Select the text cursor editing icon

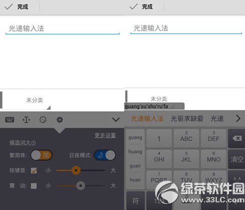click(26, 120)
